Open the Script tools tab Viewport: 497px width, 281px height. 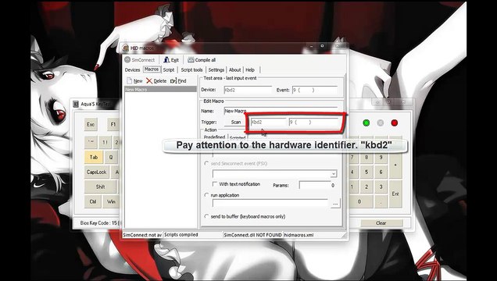click(191, 70)
